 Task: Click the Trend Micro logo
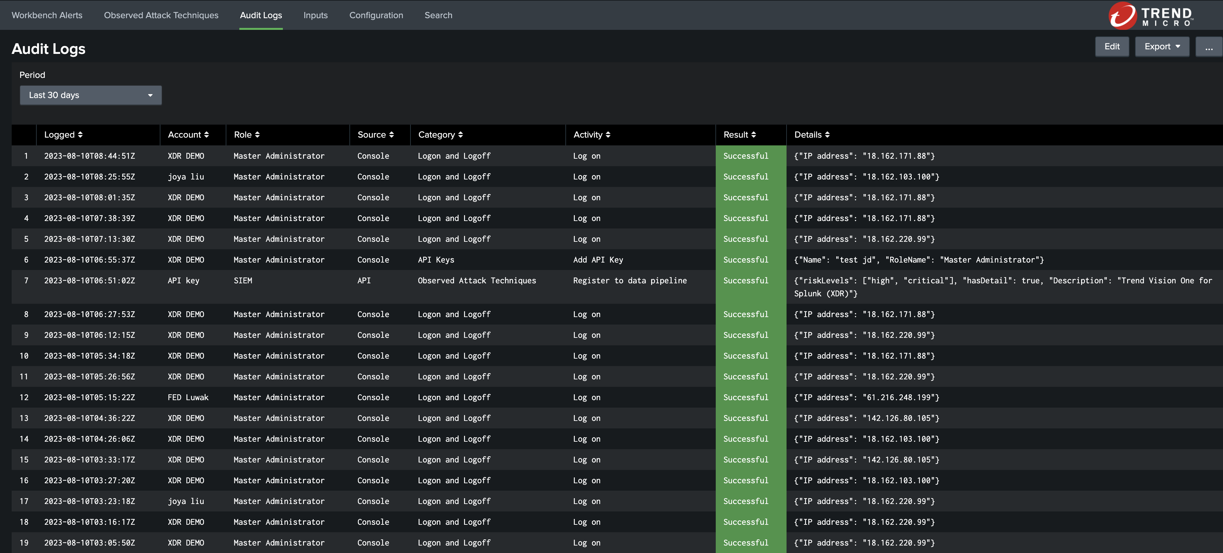pos(1150,15)
